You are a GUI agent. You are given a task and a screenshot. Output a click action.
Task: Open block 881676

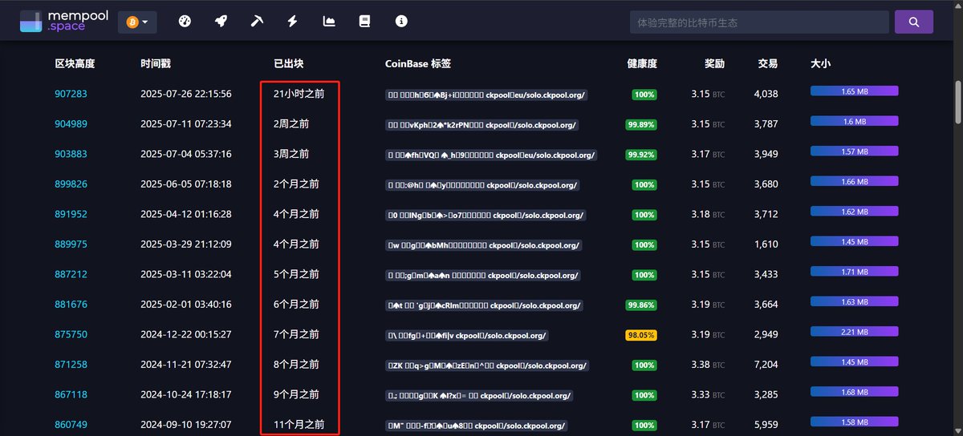tap(71, 305)
